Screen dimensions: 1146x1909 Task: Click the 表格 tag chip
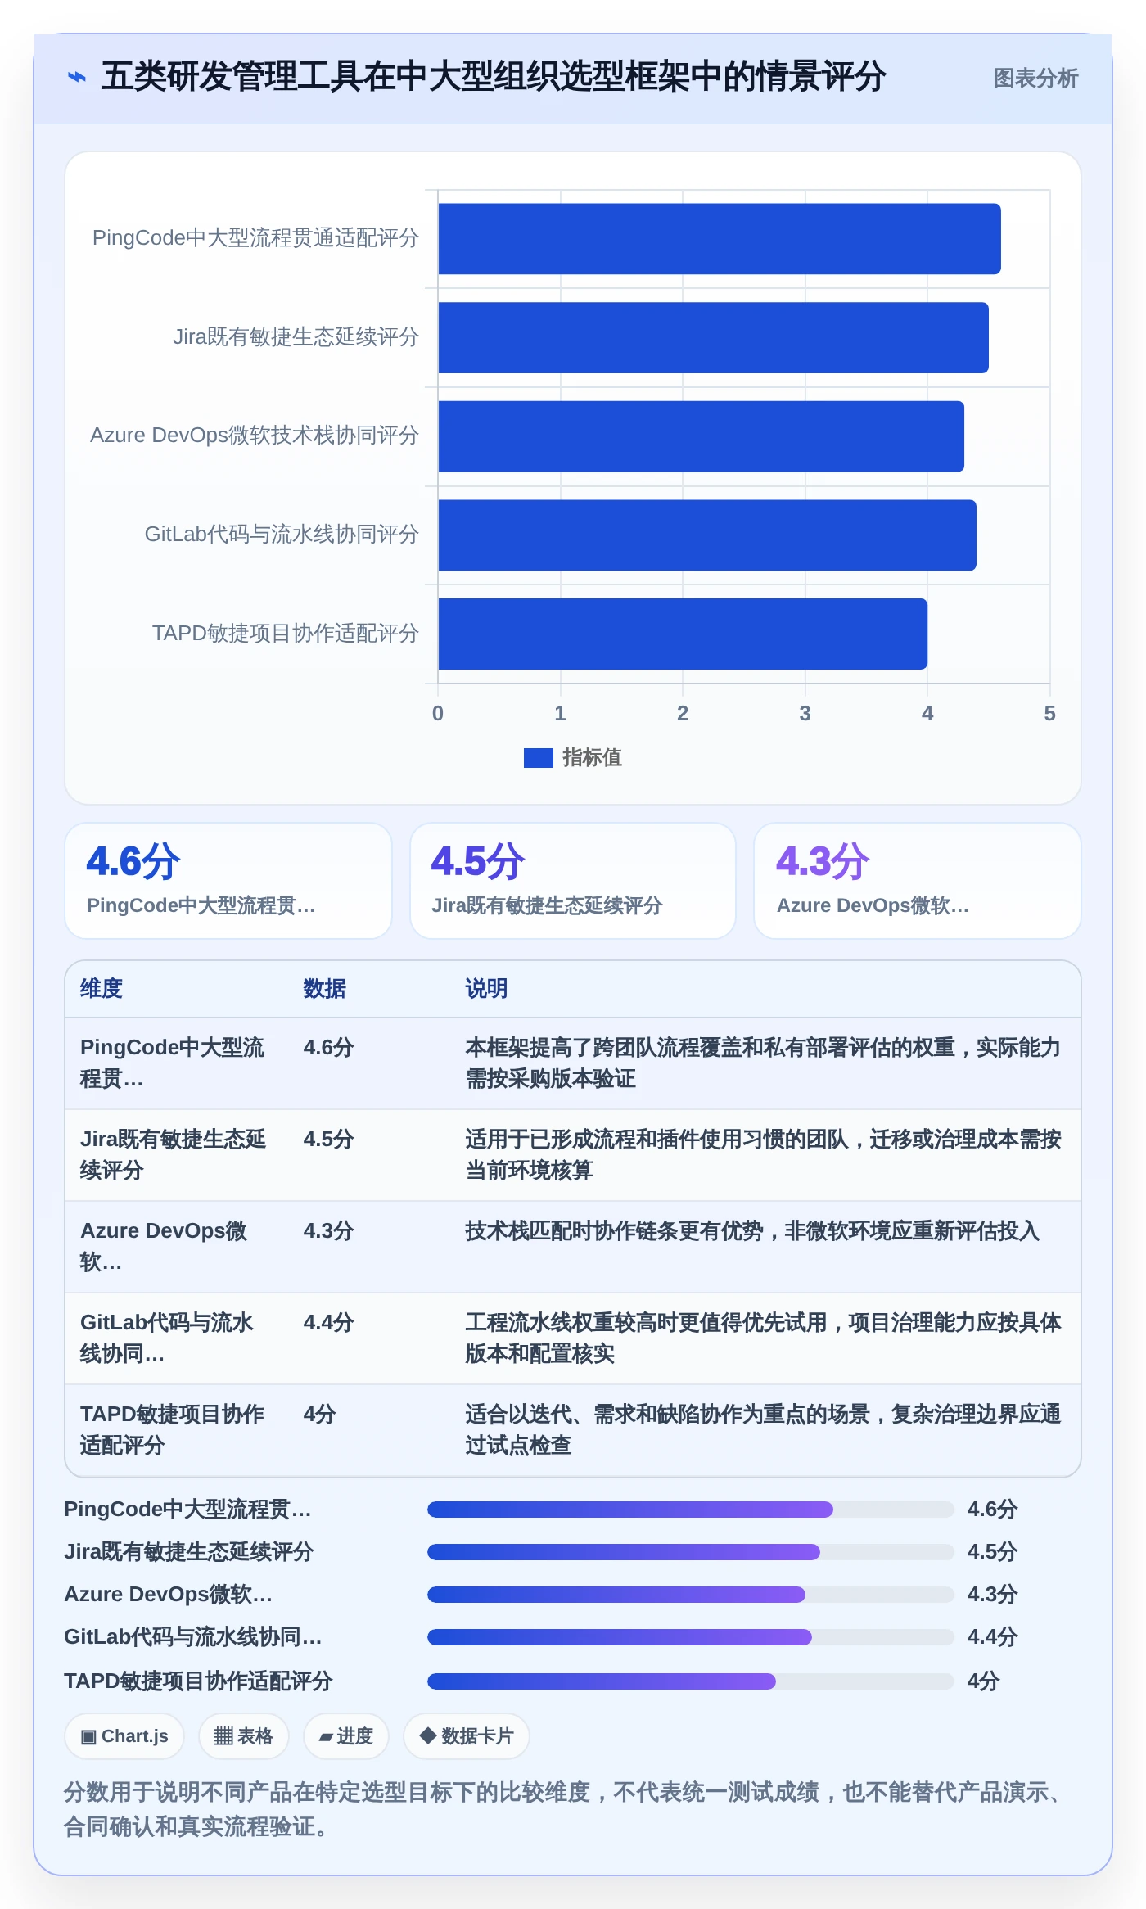[x=243, y=1736]
